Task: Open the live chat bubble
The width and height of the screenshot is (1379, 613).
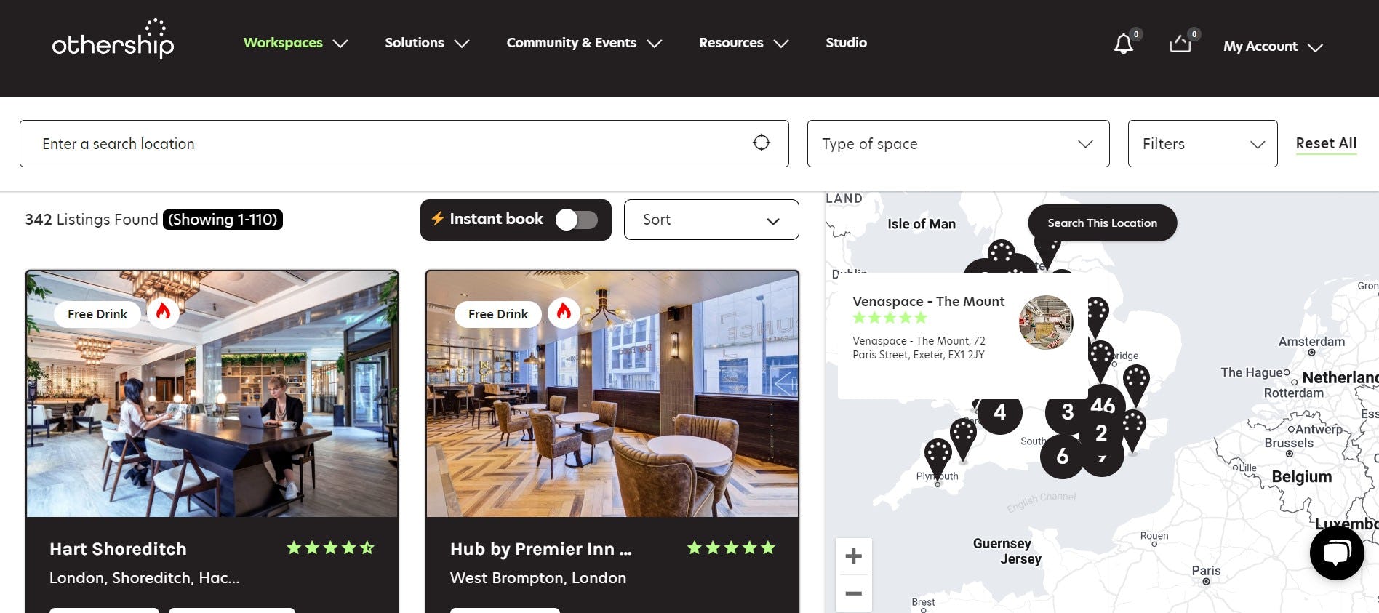Action: [1337, 553]
